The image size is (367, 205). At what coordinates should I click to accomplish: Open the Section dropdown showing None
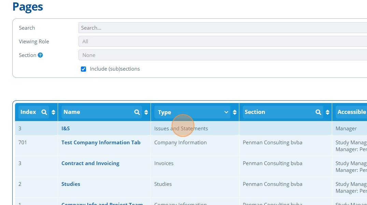click(223, 55)
